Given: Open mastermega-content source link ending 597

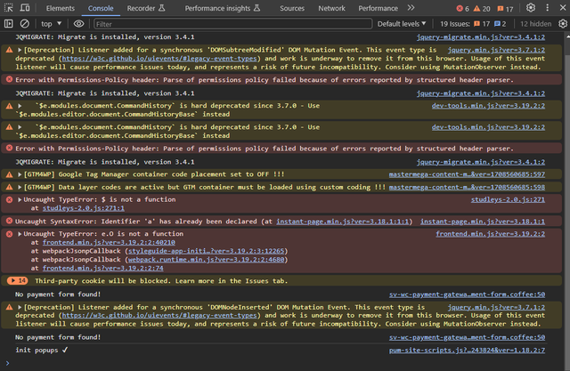Looking at the screenshot, I should click(x=467, y=174).
